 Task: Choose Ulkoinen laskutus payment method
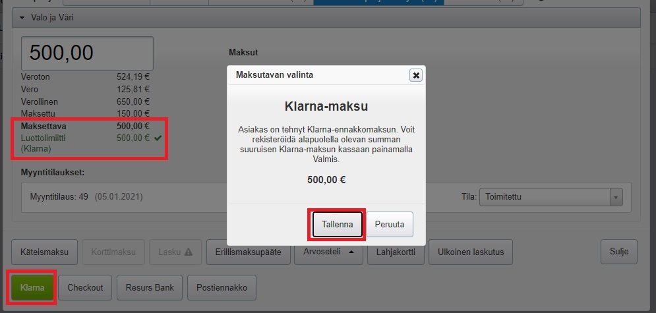point(471,251)
